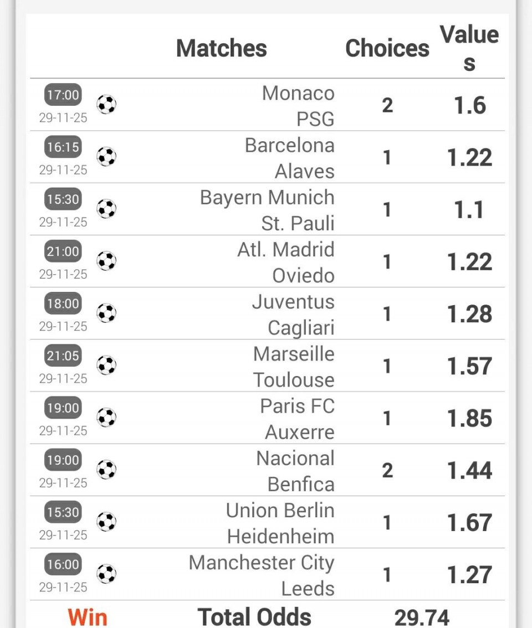Click the soccer ball icon beside Monaco–PSG
The image size is (532, 628).
(106, 105)
